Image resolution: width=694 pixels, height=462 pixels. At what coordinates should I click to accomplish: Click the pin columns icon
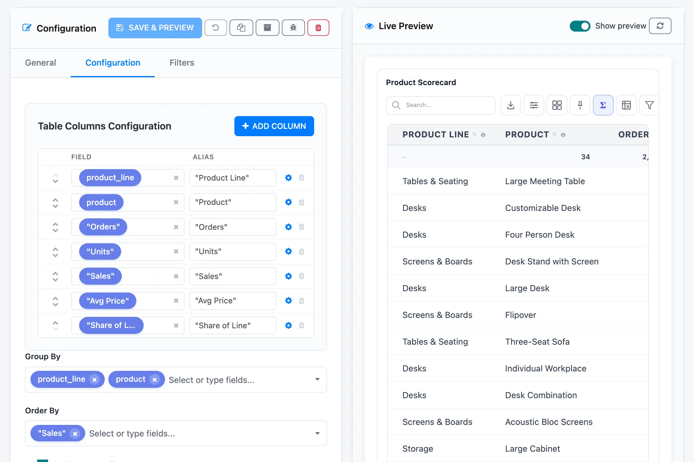tap(580, 105)
